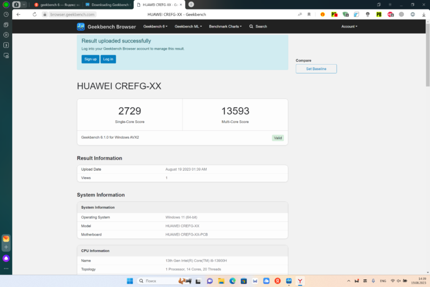Reload the page with refresh icon
Viewport: 430px width, 287px height.
(35, 14)
